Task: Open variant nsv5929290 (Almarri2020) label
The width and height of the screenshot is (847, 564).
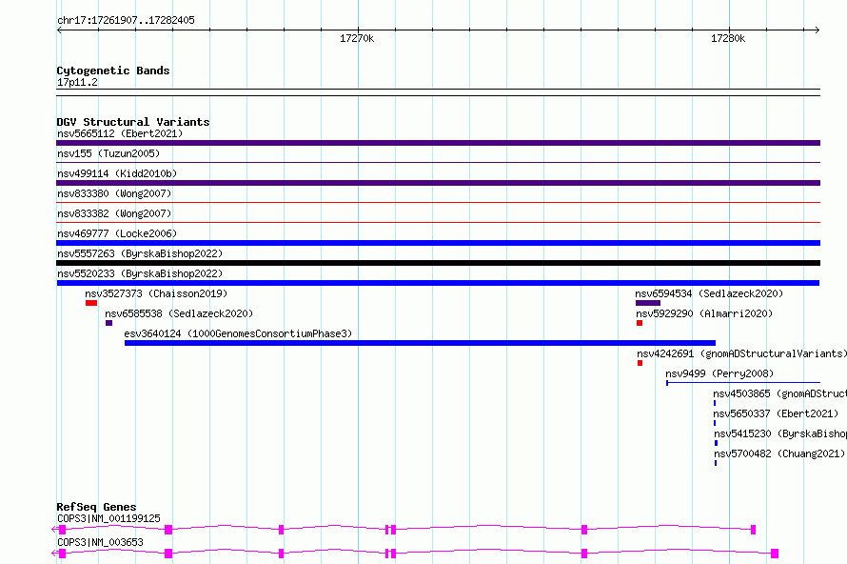Action: tap(704, 313)
